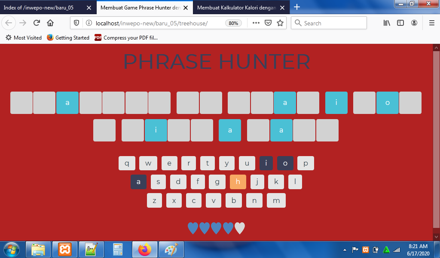Guess the letter u

247,163
